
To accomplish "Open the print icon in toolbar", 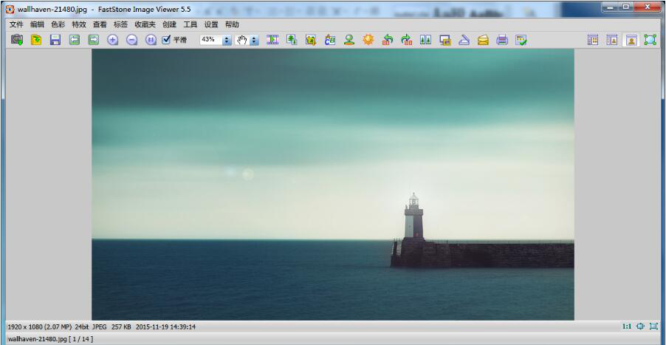I will [502, 40].
